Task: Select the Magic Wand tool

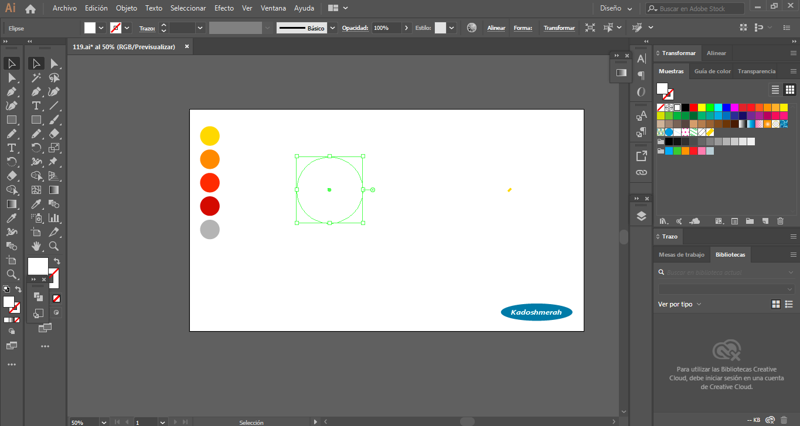Action: click(x=36, y=77)
